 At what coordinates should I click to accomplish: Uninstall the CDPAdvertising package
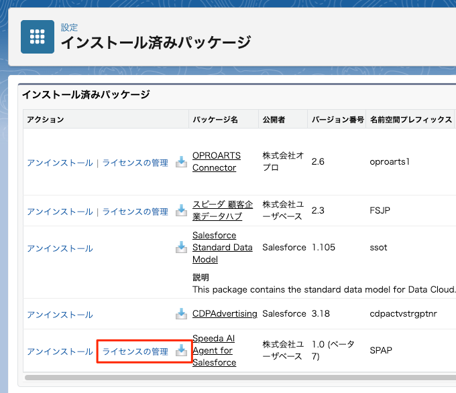point(60,315)
